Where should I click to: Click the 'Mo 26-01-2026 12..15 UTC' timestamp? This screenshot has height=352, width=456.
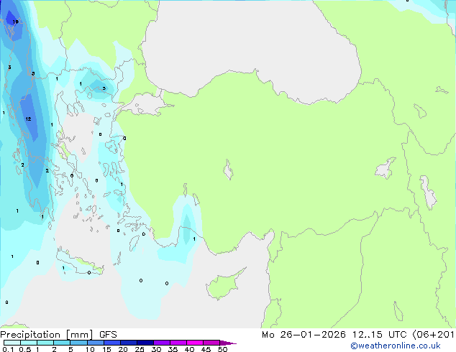[x=334, y=335]
